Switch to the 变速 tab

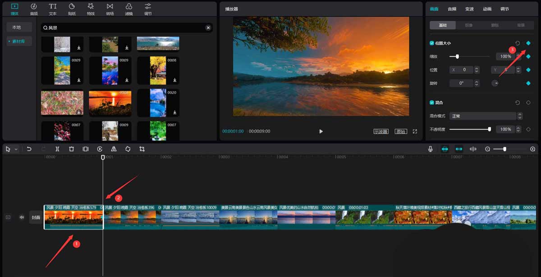tap(469, 9)
